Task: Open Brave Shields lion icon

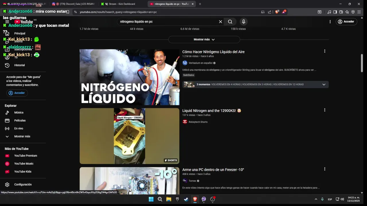Action: coord(277,12)
